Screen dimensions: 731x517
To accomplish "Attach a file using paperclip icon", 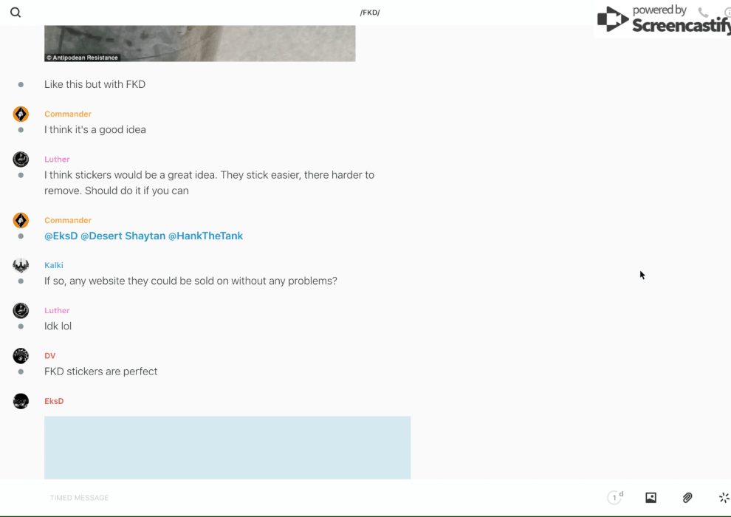I will pyautogui.click(x=687, y=498).
